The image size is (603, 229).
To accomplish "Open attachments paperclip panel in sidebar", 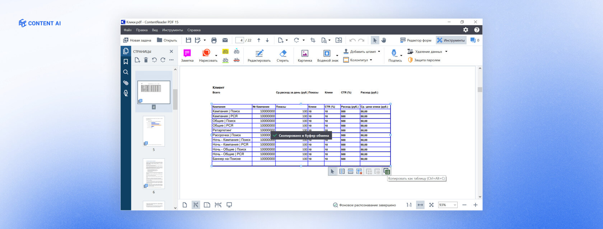I will point(126,83).
